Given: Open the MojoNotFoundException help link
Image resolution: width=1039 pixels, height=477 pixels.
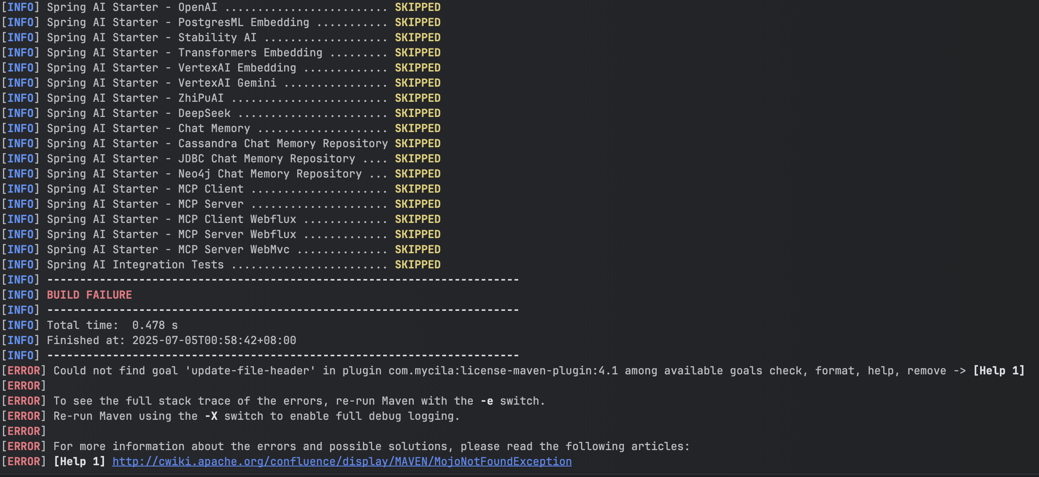Looking at the screenshot, I should (342, 461).
